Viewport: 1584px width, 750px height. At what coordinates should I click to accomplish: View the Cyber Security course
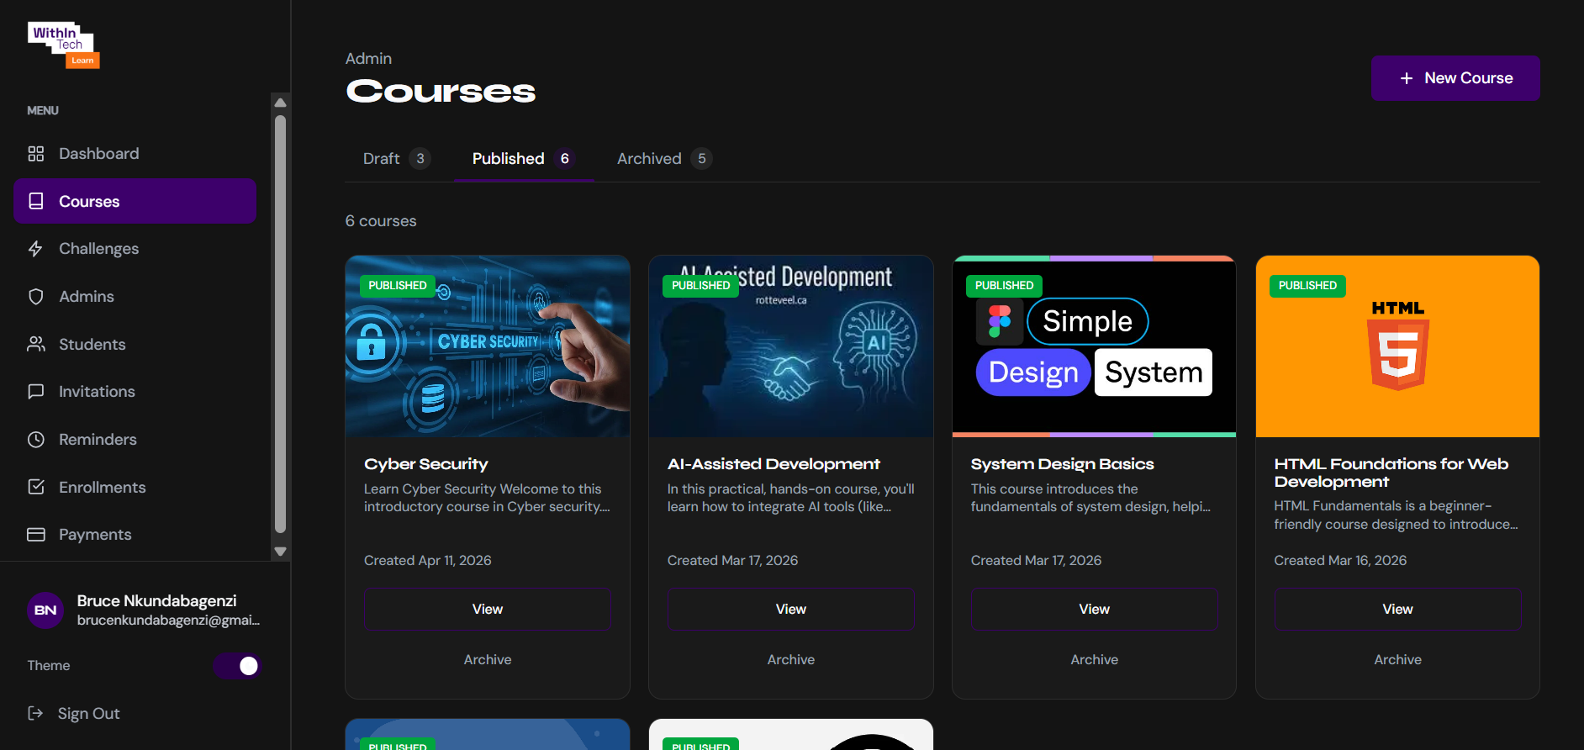(488, 609)
